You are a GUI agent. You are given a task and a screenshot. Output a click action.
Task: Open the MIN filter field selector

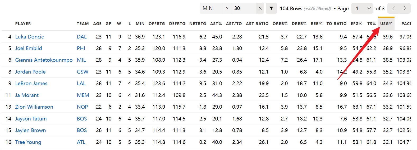(211, 8)
